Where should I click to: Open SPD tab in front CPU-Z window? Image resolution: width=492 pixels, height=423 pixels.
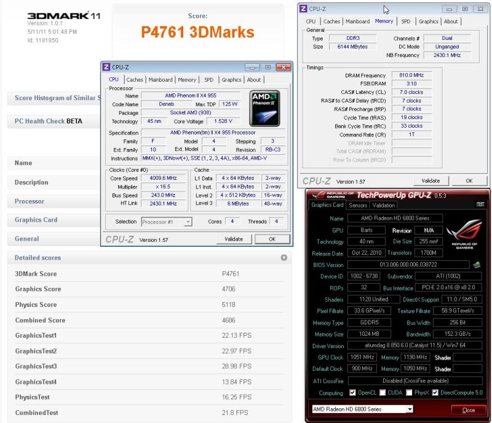pos(208,80)
